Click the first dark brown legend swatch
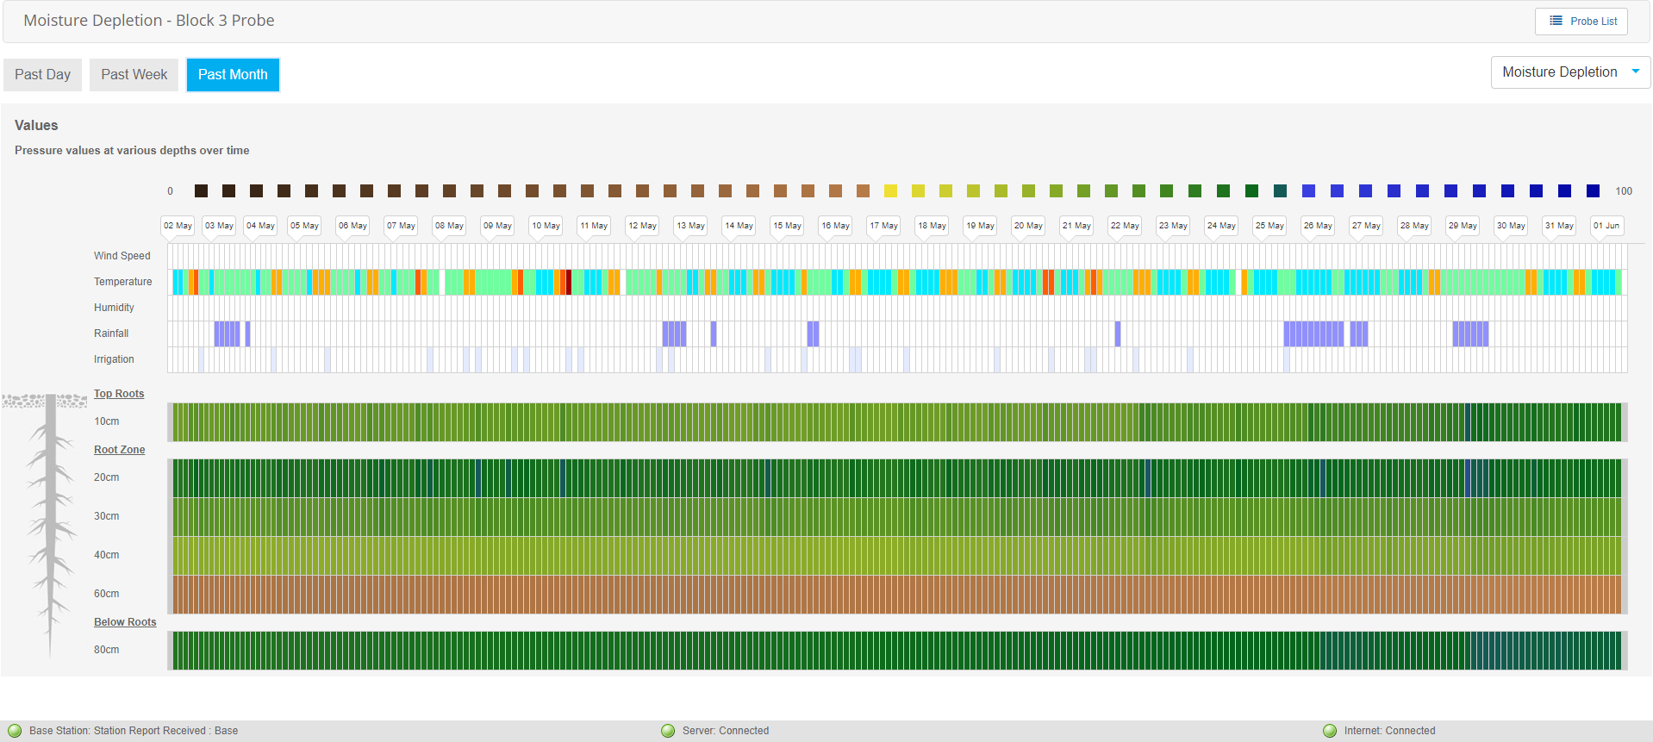Viewport: 1653px width, 742px height. click(201, 191)
